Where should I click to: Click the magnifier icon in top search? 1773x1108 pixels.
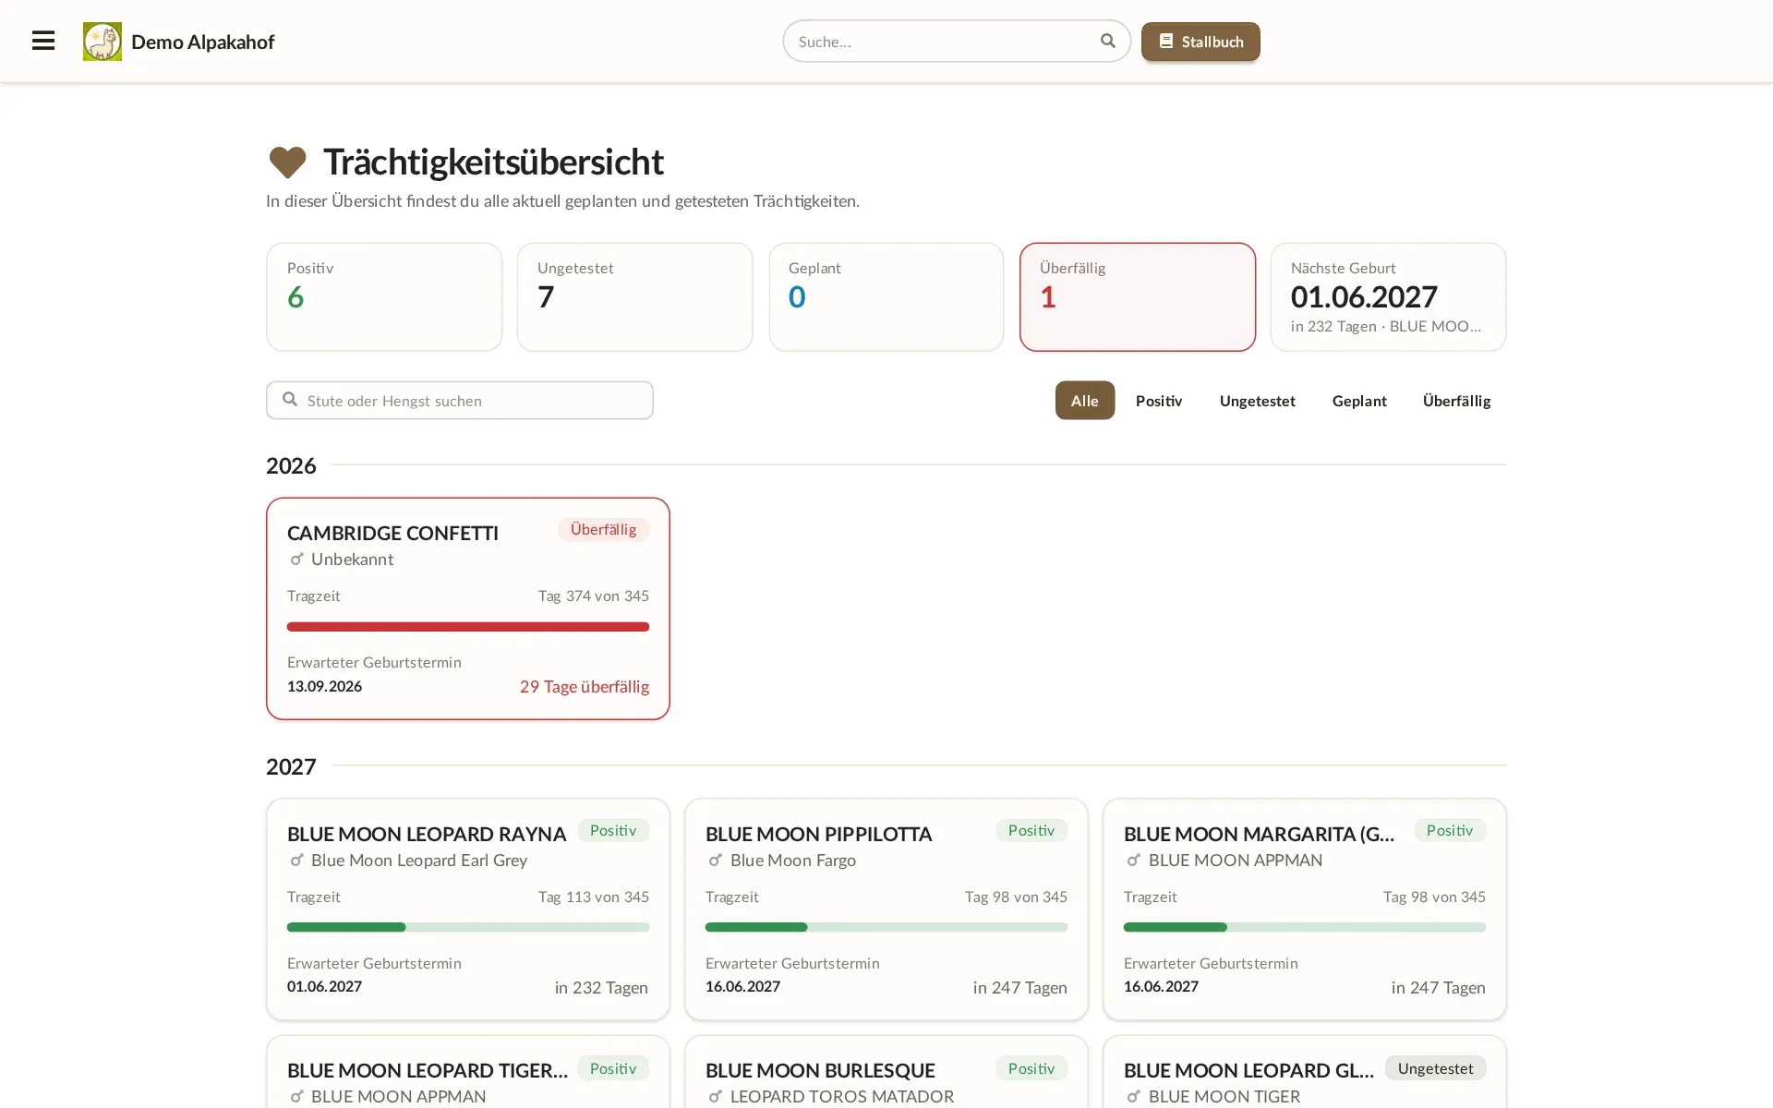click(1107, 41)
